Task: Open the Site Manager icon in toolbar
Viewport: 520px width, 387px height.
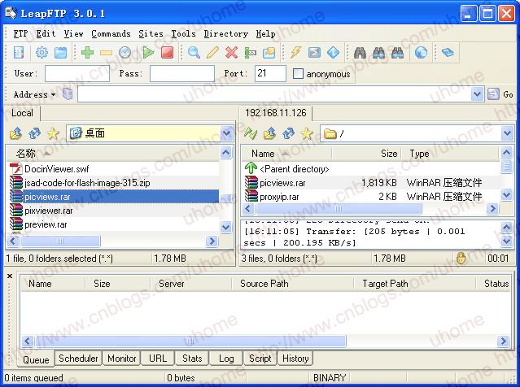Action: point(19,52)
